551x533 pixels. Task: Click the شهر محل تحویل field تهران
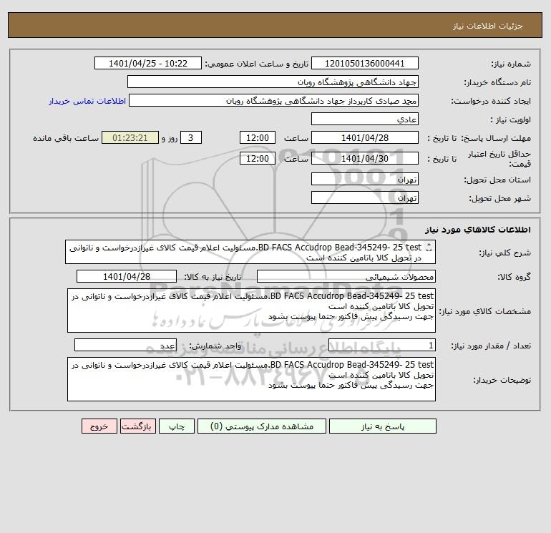(365, 197)
